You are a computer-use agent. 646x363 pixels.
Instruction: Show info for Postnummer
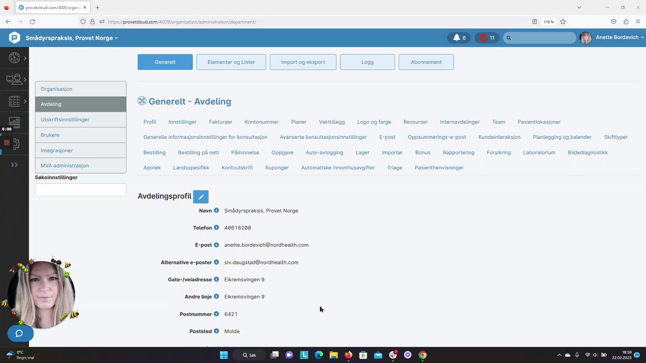216,314
